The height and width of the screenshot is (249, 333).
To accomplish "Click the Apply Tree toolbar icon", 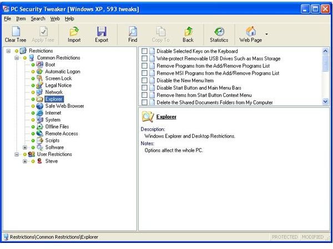I will (x=43, y=32).
